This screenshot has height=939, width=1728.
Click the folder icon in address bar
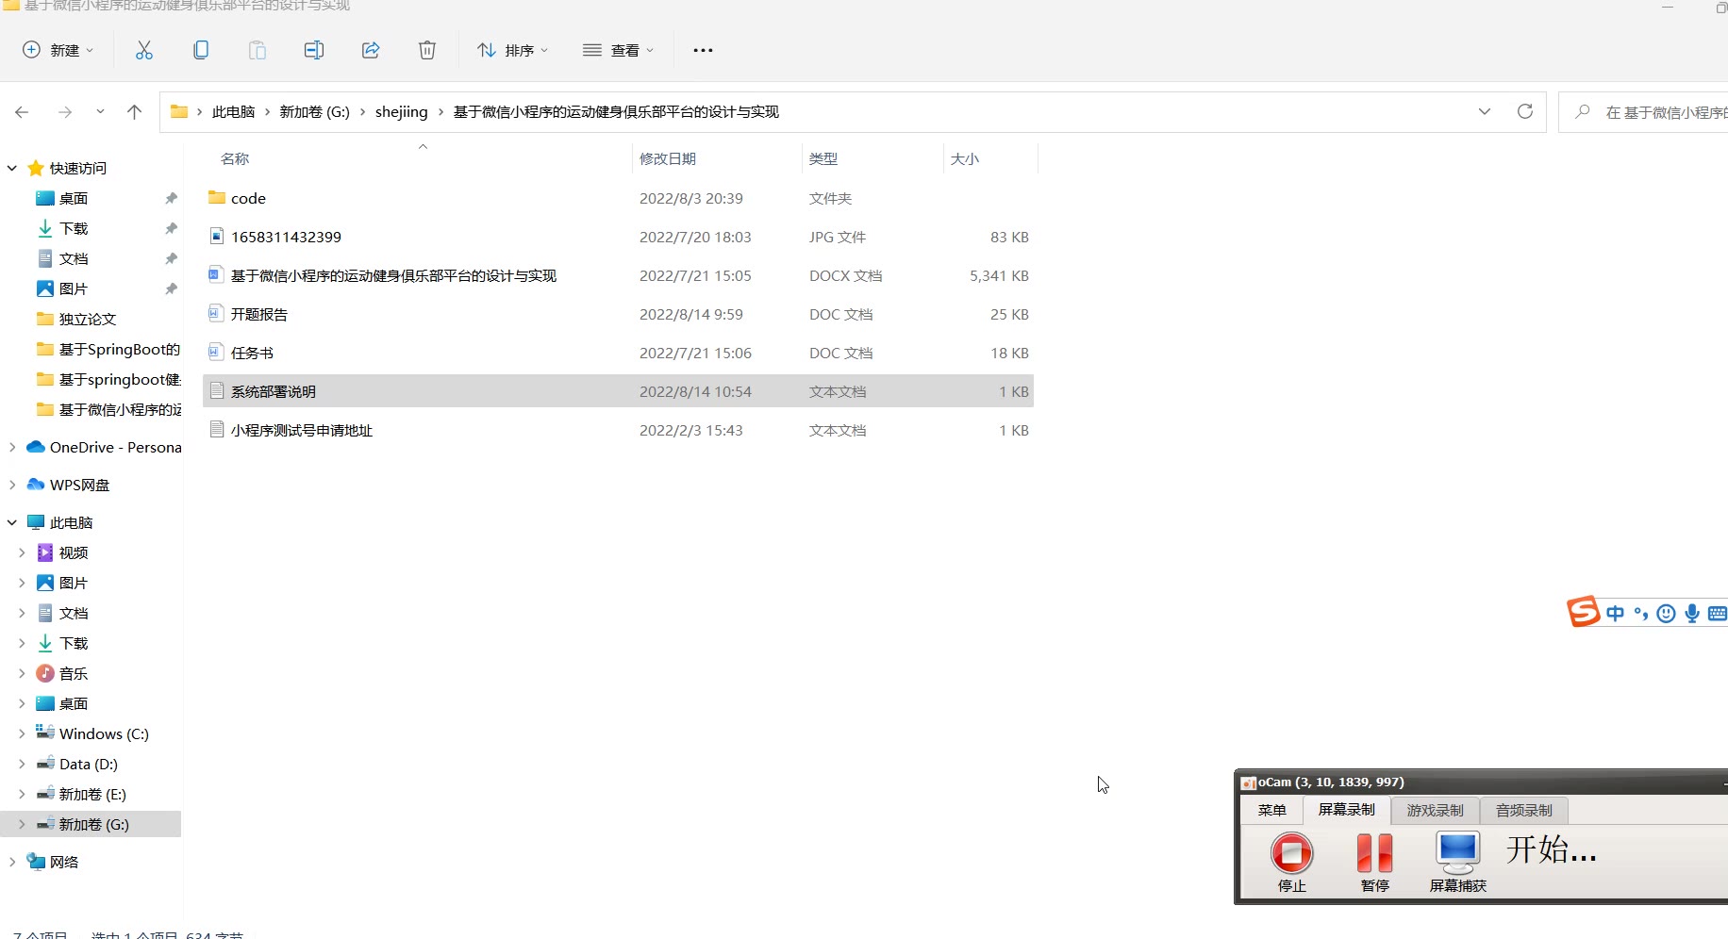[x=179, y=111]
